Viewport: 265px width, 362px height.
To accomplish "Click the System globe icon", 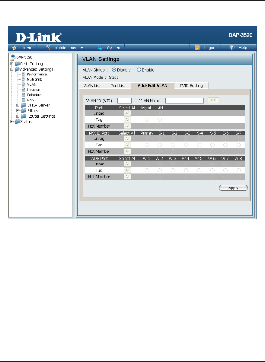I will point(100,48).
